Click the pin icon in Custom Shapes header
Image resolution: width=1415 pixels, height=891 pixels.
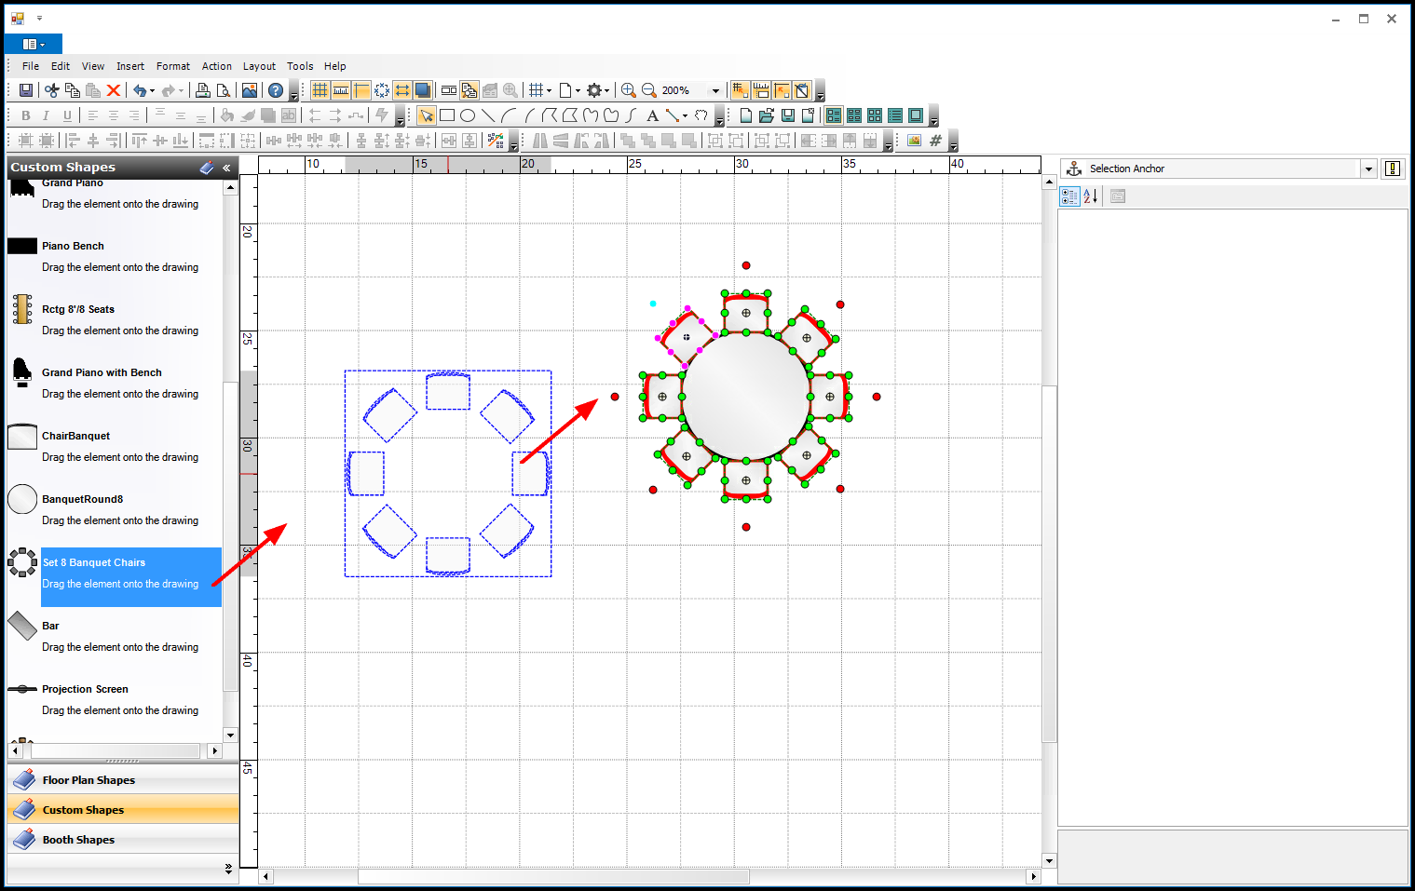(x=207, y=168)
